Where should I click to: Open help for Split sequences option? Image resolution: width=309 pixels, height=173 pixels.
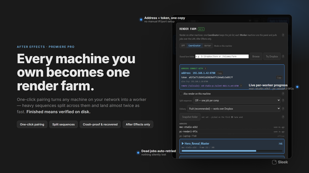click(x=283, y=100)
